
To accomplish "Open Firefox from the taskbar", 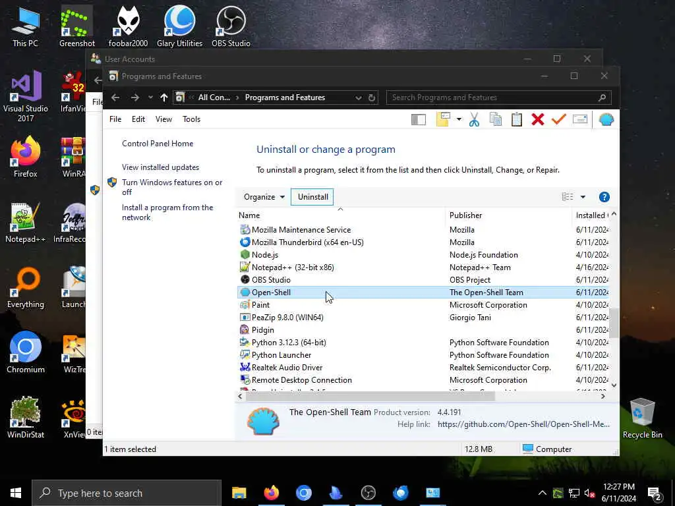I will 271,493.
